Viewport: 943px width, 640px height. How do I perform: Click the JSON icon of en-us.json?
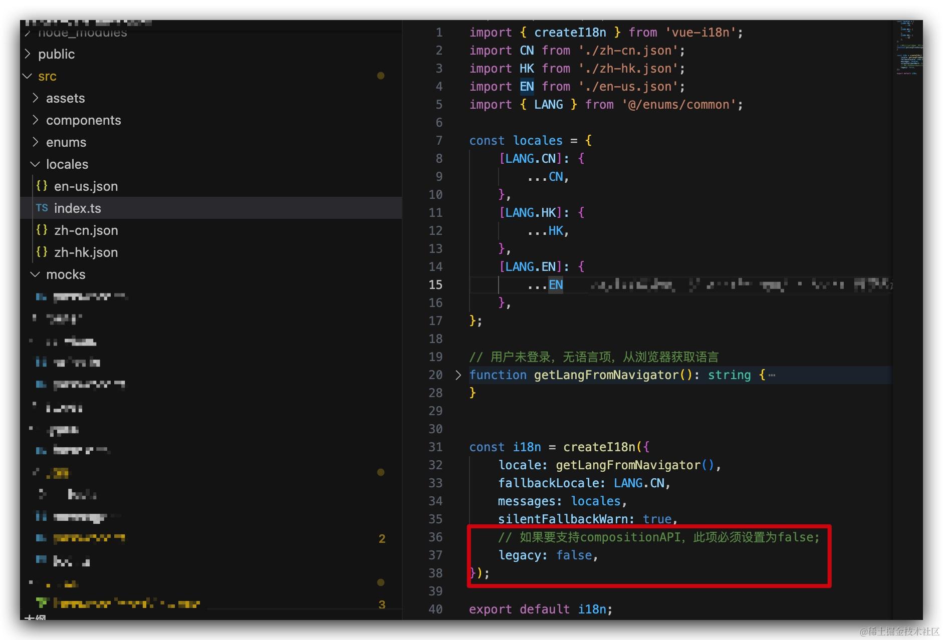point(42,186)
